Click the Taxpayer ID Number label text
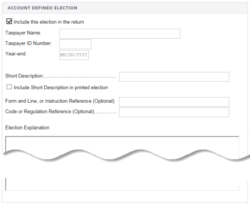Viewport: 250px width, 205px height. click(29, 43)
